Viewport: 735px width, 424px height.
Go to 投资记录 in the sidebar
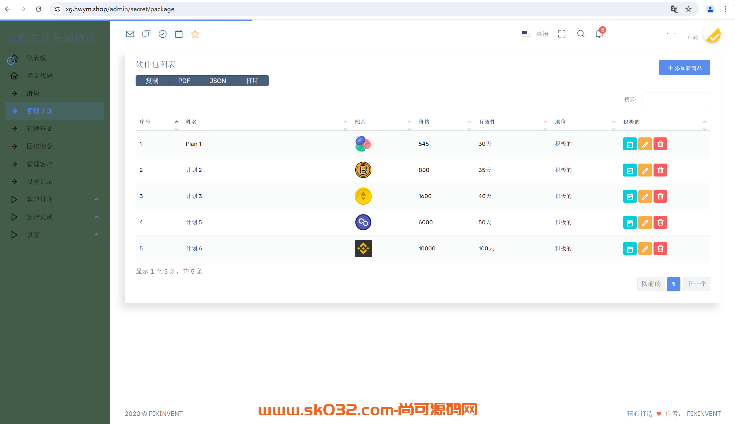point(40,182)
